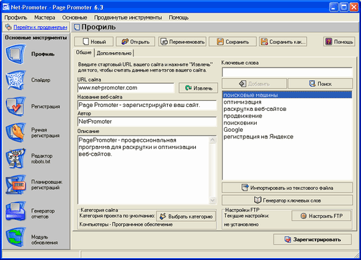The height and width of the screenshot is (260, 361).
Task: Click Добавить keyword button
Action: click(x=254, y=84)
